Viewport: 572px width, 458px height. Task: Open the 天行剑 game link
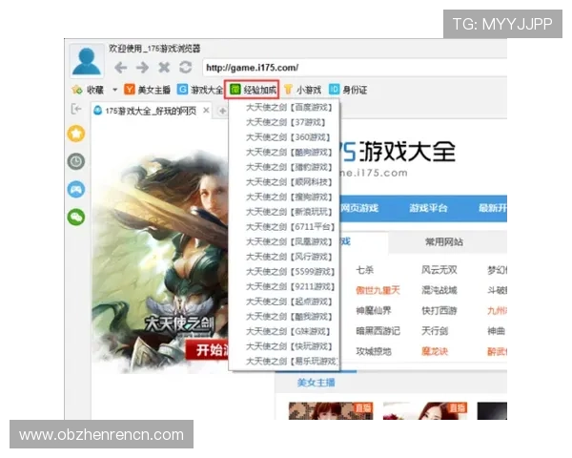point(435,331)
